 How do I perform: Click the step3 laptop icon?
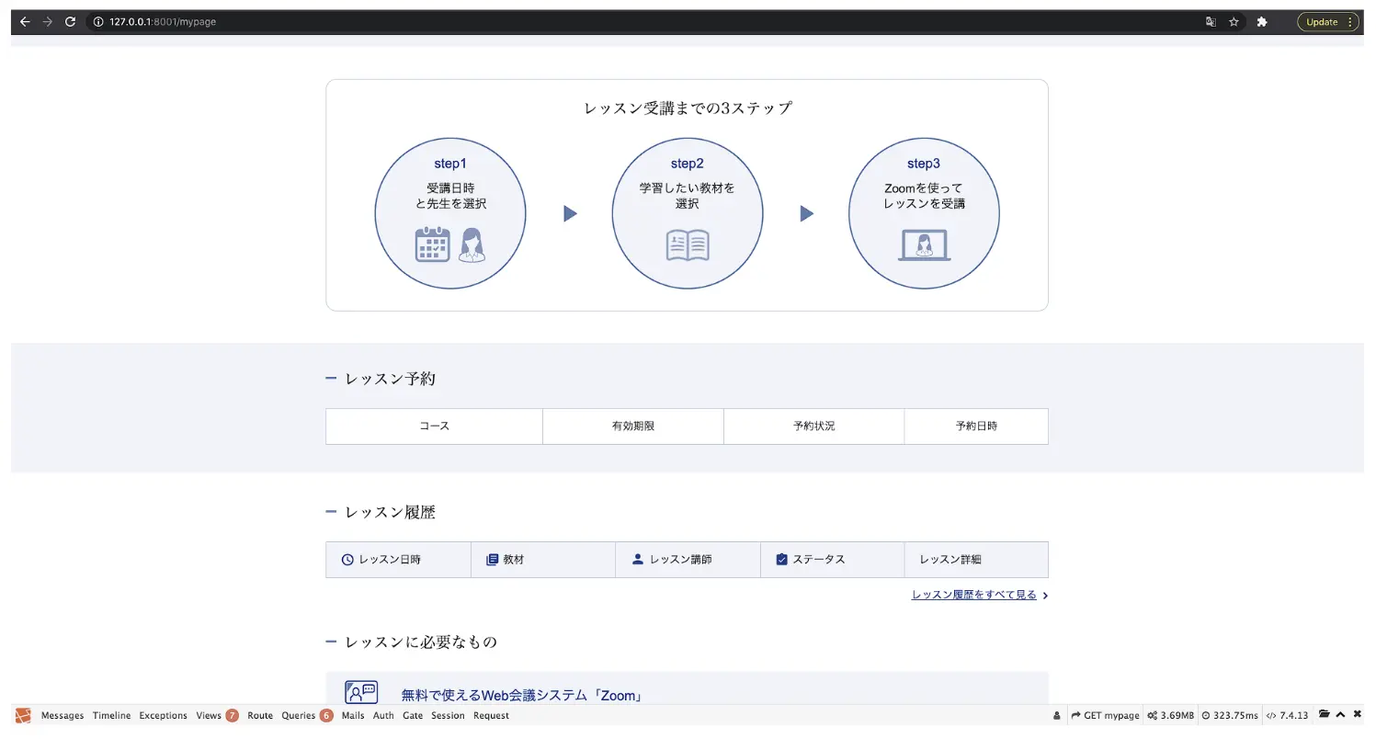click(924, 245)
